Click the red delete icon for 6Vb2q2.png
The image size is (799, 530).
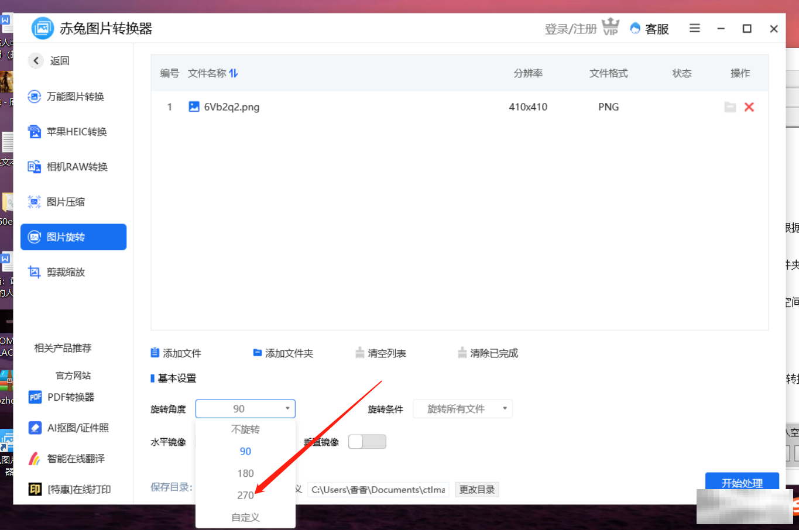749,107
